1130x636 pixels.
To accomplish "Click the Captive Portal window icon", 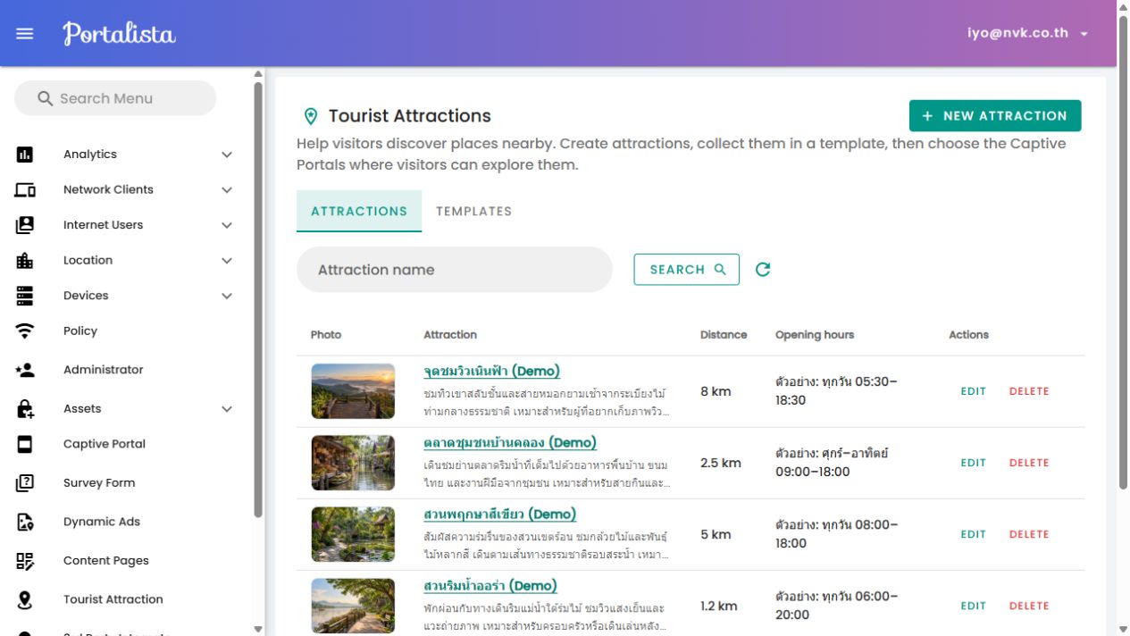I will coord(25,444).
